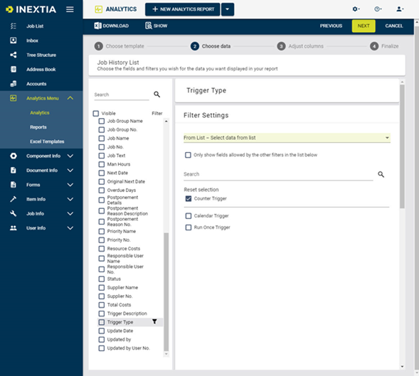Expand the Forms section
419x376 pixels.
click(x=70, y=185)
